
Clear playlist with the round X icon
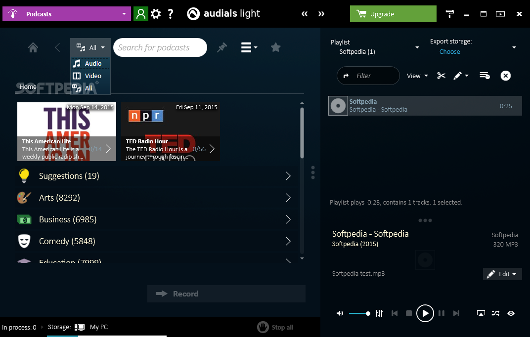pyautogui.click(x=506, y=76)
